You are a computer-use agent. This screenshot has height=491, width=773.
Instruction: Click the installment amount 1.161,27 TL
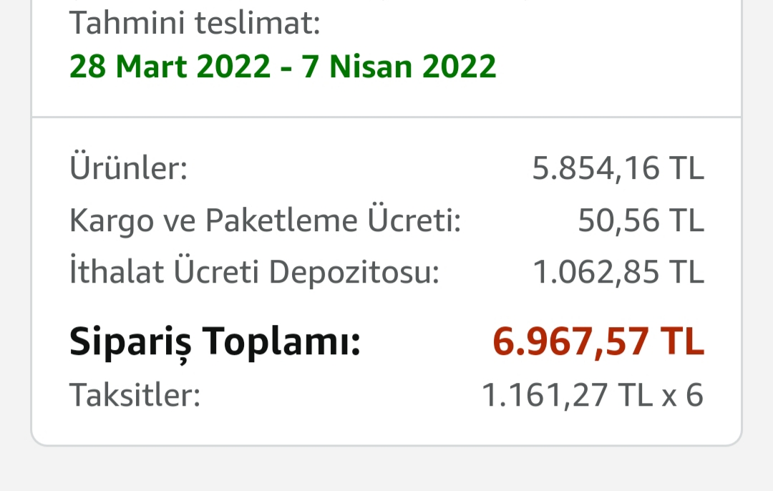(568, 395)
